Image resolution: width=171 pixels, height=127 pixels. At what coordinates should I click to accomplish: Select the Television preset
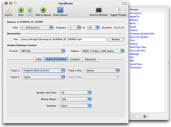pos(135,67)
